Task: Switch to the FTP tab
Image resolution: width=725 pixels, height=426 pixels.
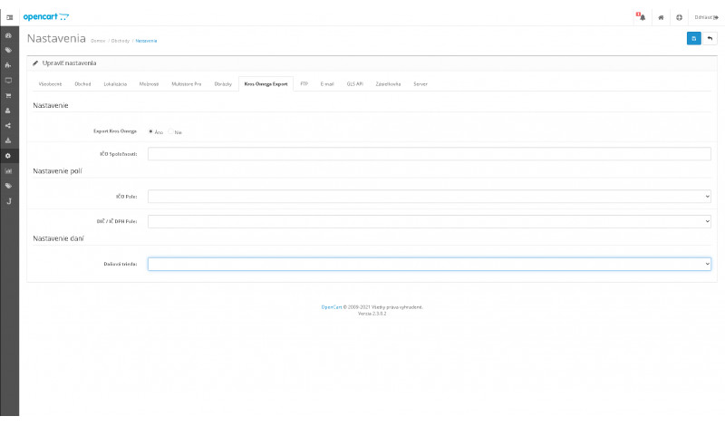Action: tap(304, 84)
